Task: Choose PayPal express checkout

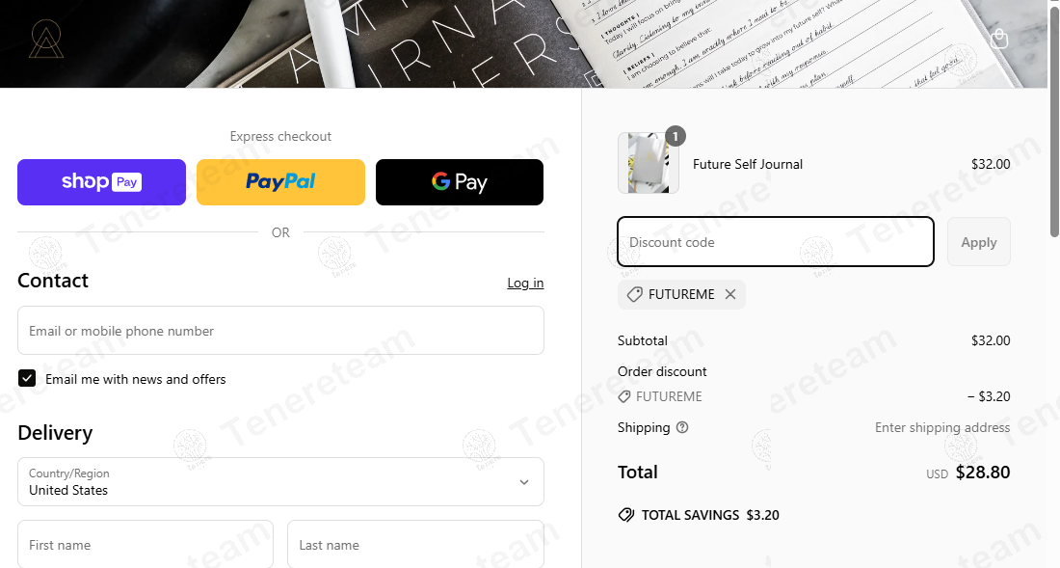Action: click(280, 182)
